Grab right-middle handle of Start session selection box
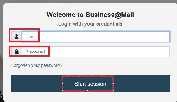The width and height of the screenshot is (177, 102). tap(113, 84)
